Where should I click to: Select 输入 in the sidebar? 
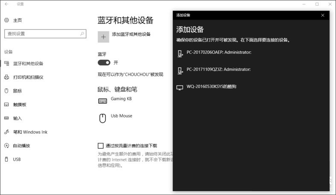click(x=17, y=118)
